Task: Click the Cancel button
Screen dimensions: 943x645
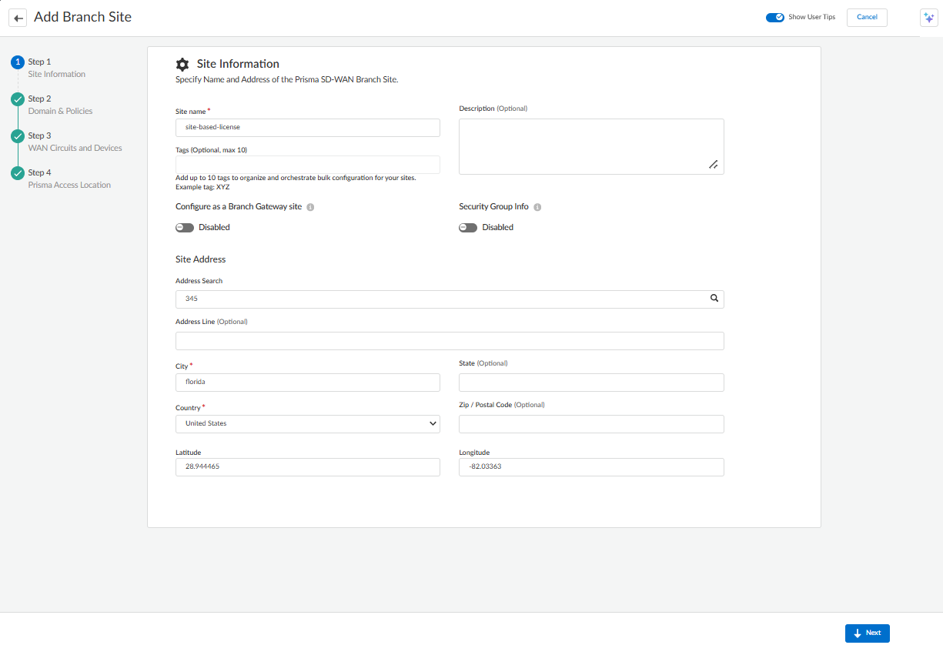Action: 867,17
